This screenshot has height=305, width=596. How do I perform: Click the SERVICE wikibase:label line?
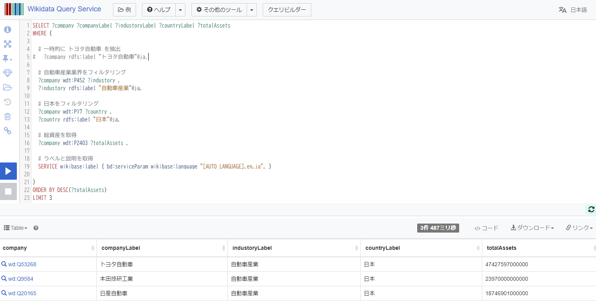point(154,166)
